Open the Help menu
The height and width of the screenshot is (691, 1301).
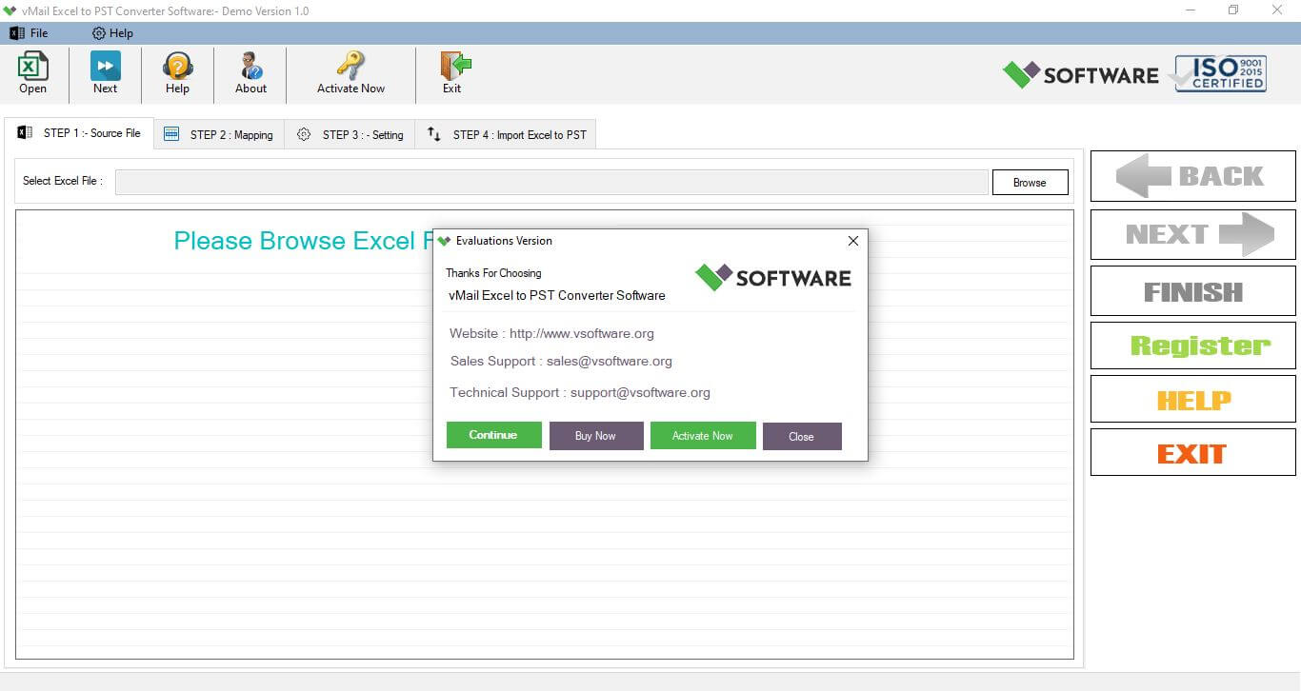[x=112, y=33]
